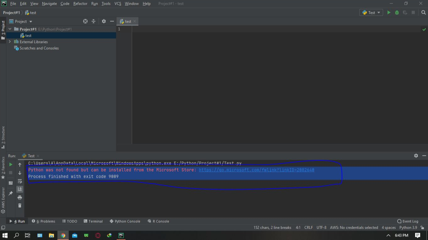
Task: Clear all Run console output
Action: (x=20, y=205)
